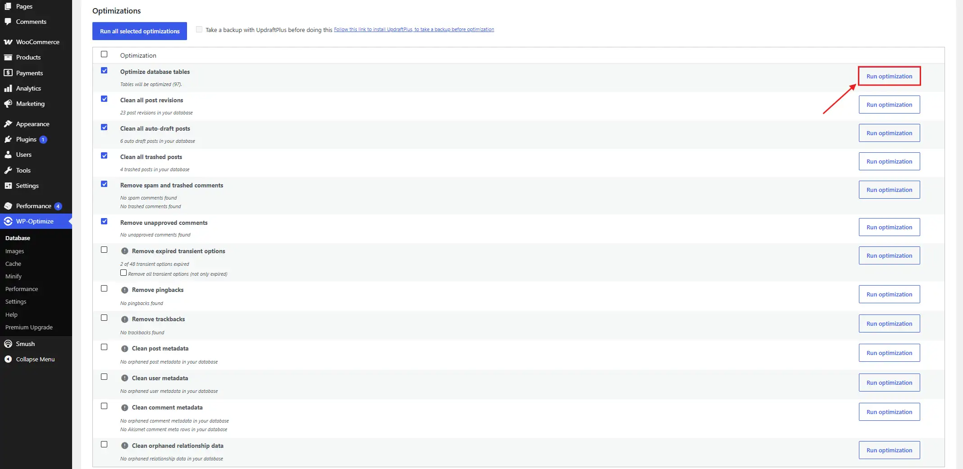Uncheck Clean all auto-draft posts checkbox
Image resolution: width=963 pixels, height=469 pixels.
click(x=104, y=127)
